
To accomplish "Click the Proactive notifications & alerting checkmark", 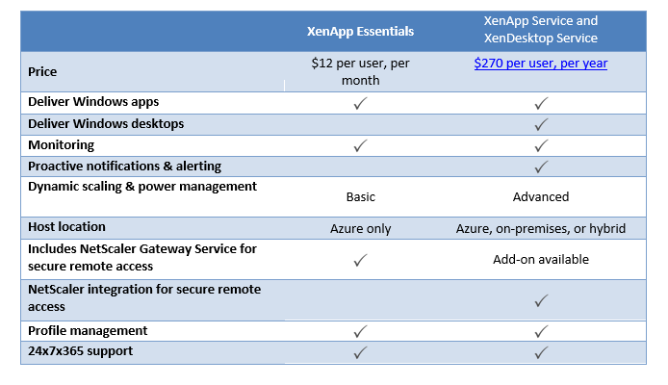I will click(541, 167).
